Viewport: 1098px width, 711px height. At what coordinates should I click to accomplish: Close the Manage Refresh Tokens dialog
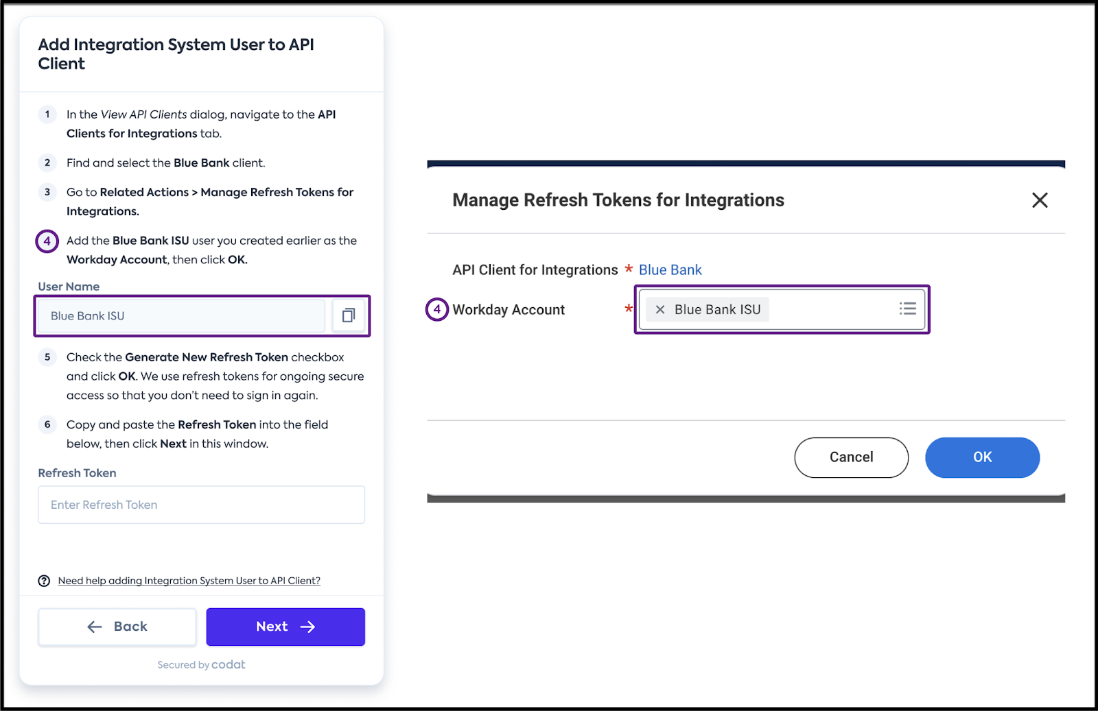(x=1040, y=200)
